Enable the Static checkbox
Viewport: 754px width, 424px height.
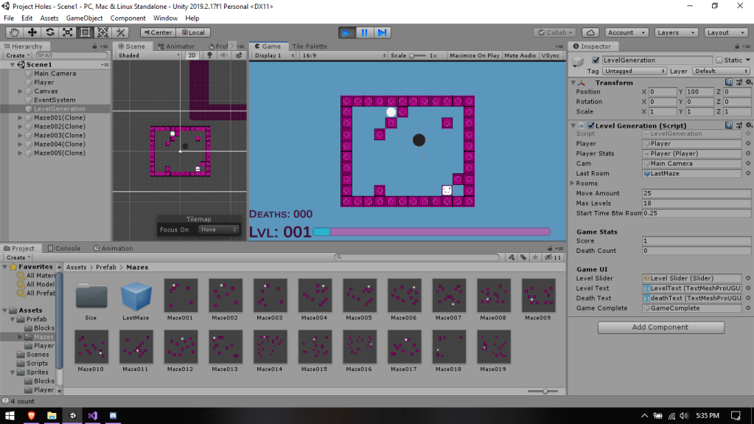719,60
